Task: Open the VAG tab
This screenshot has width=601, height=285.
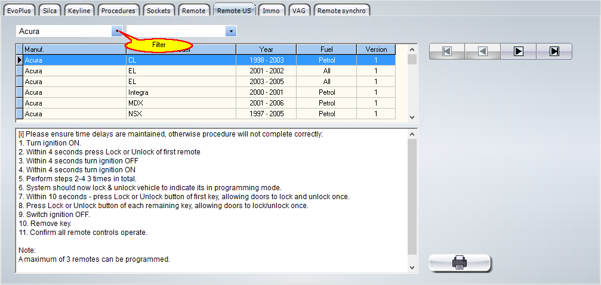Action: 299,11
